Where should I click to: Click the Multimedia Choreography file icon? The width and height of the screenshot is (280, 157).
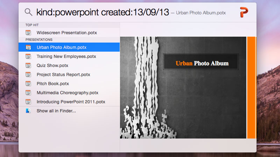(28, 93)
